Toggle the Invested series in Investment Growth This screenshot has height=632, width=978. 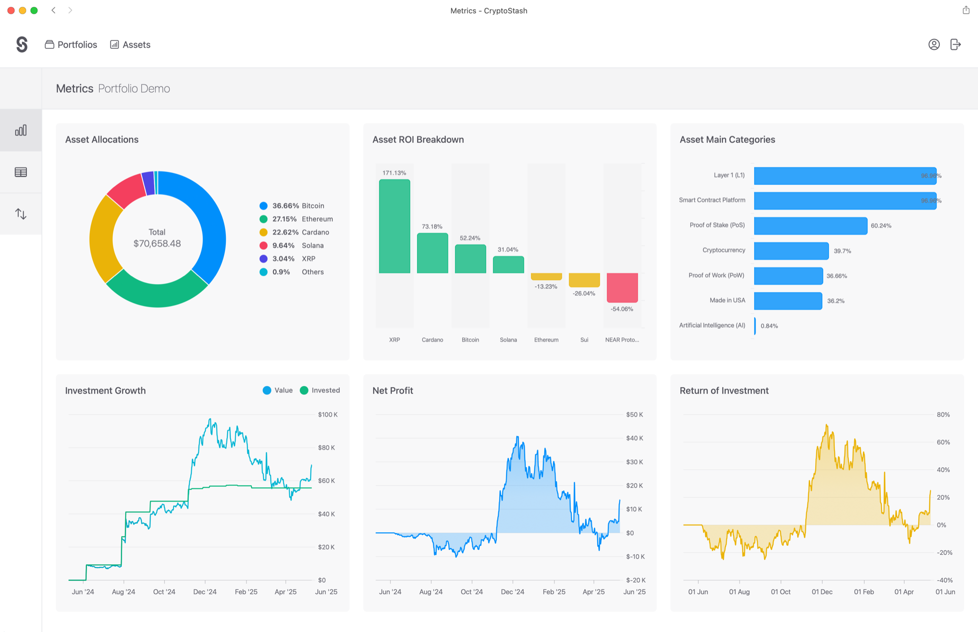[320, 390]
